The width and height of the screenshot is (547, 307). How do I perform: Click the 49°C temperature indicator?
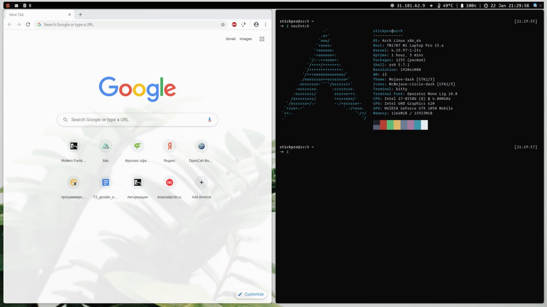445,6
